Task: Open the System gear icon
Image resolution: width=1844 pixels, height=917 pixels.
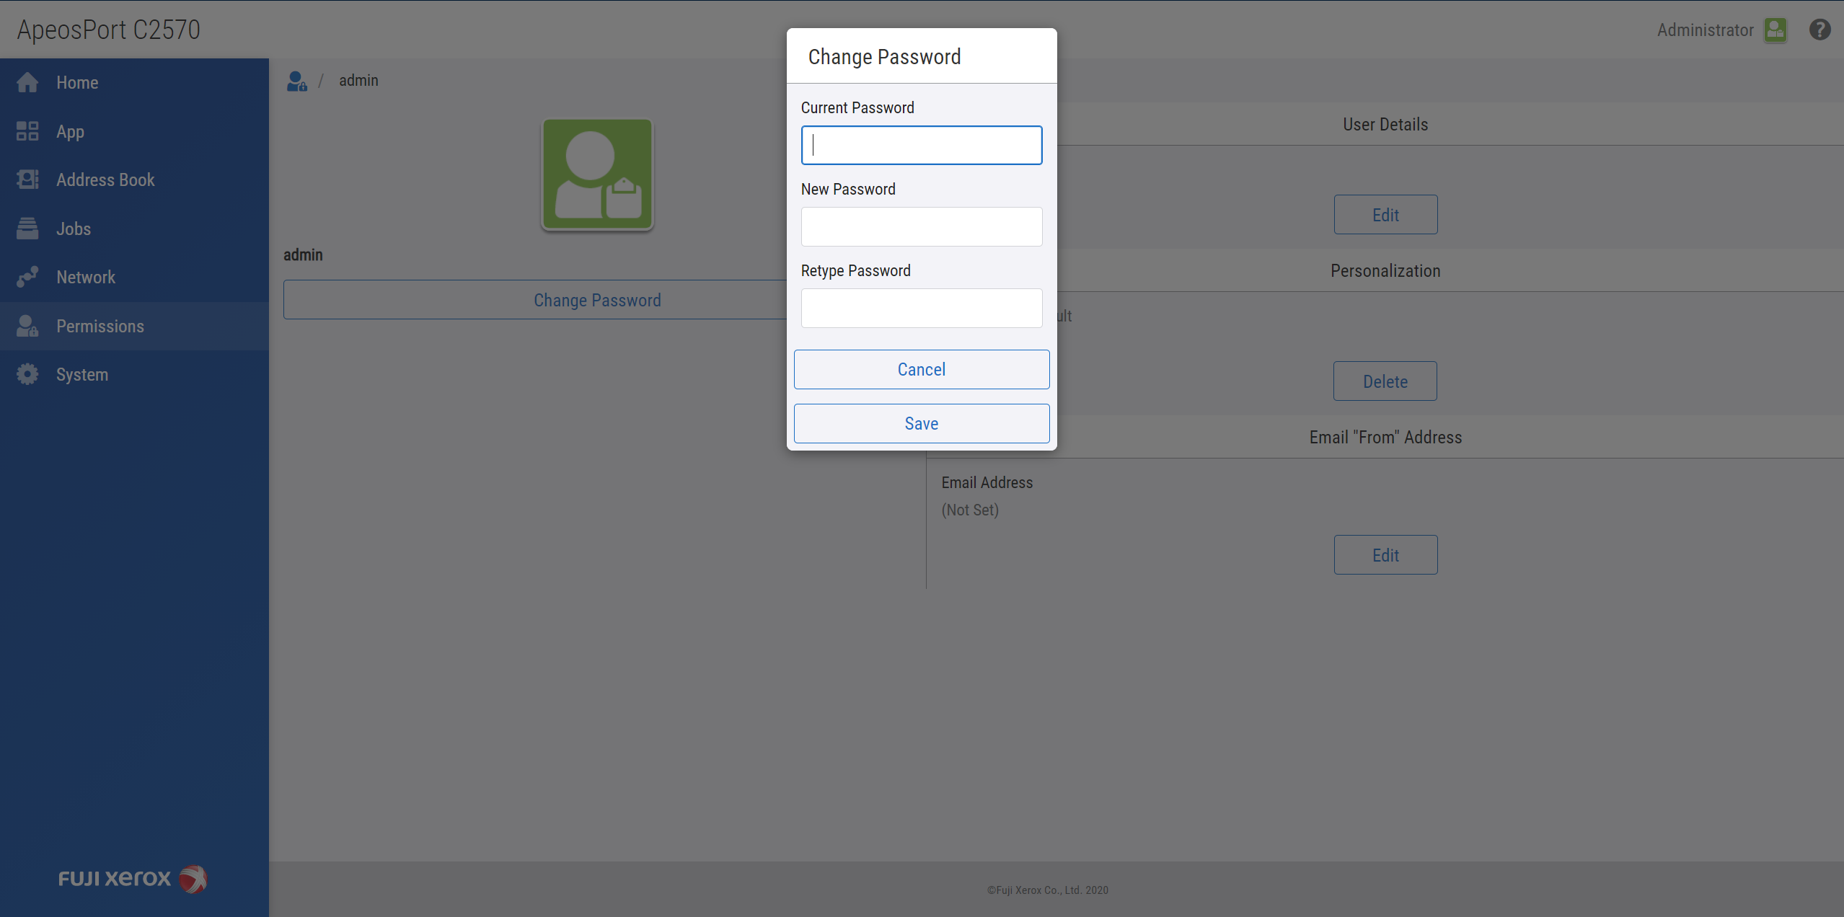Action: [x=27, y=374]
